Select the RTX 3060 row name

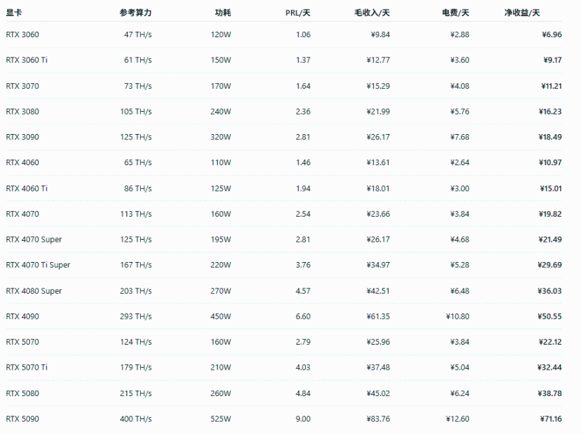click(x=22, y=35)
